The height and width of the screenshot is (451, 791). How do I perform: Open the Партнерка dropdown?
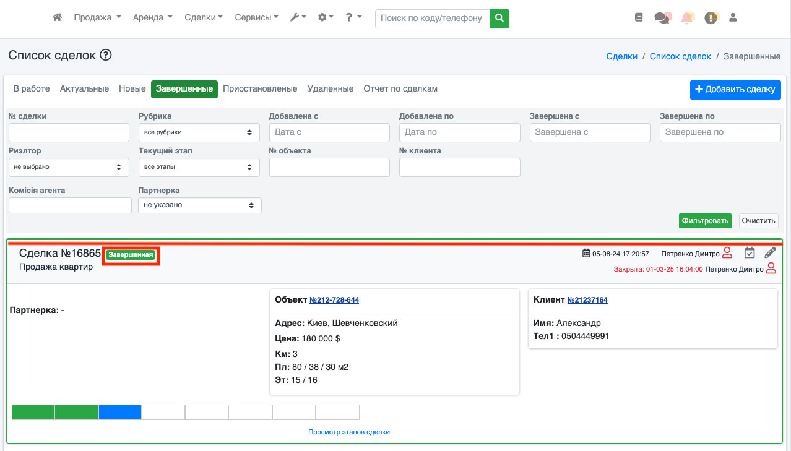point(199,205)
